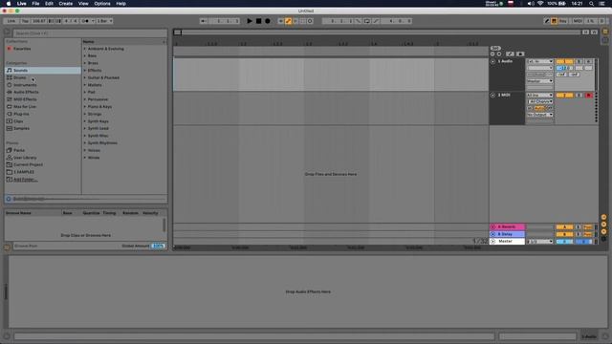Image resolution: width=612 pixels, height=344 pixels.
Task: Select the Samples category
Action: 21,128
